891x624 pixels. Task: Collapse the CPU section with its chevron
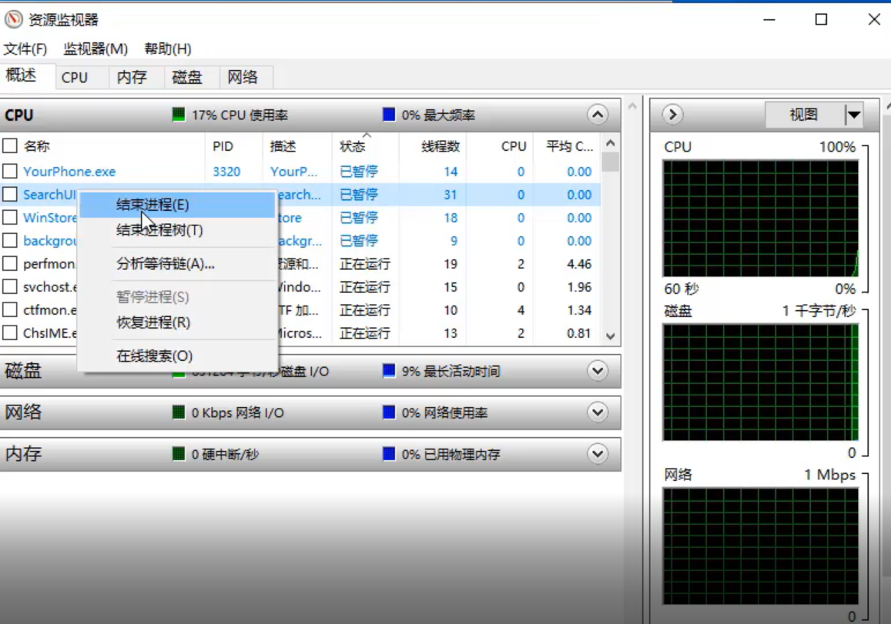pyautogui.click(x=597, y=114)
